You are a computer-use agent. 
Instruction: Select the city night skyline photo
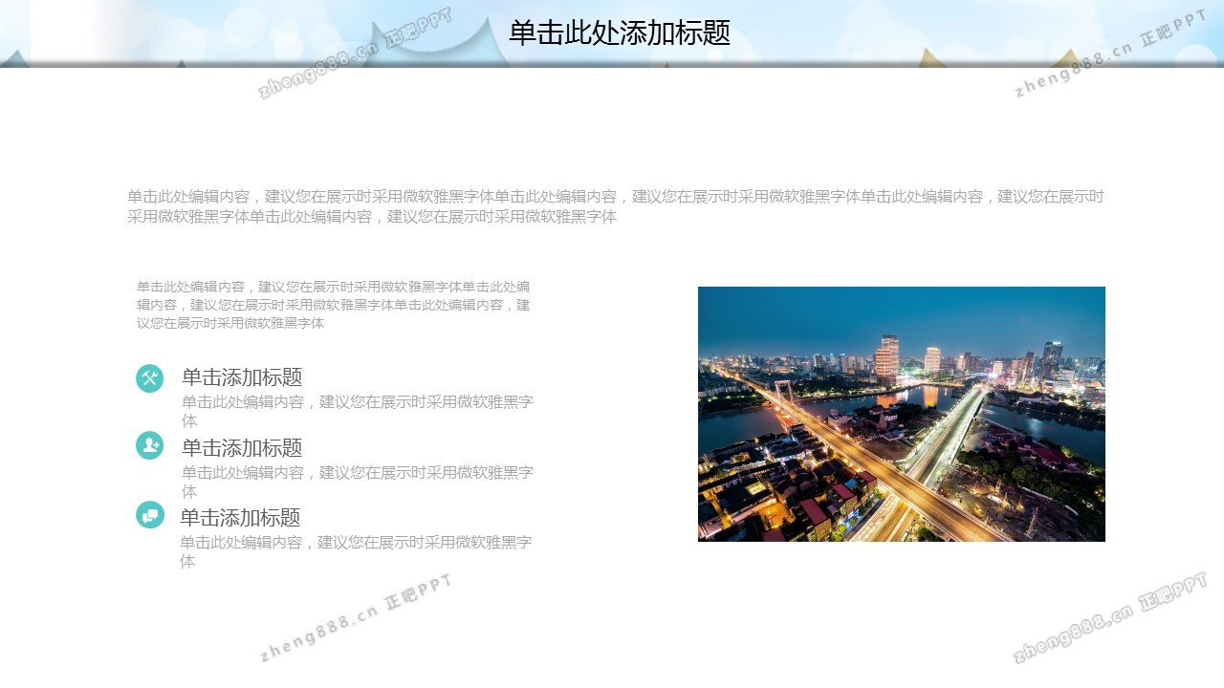[901, 414]
